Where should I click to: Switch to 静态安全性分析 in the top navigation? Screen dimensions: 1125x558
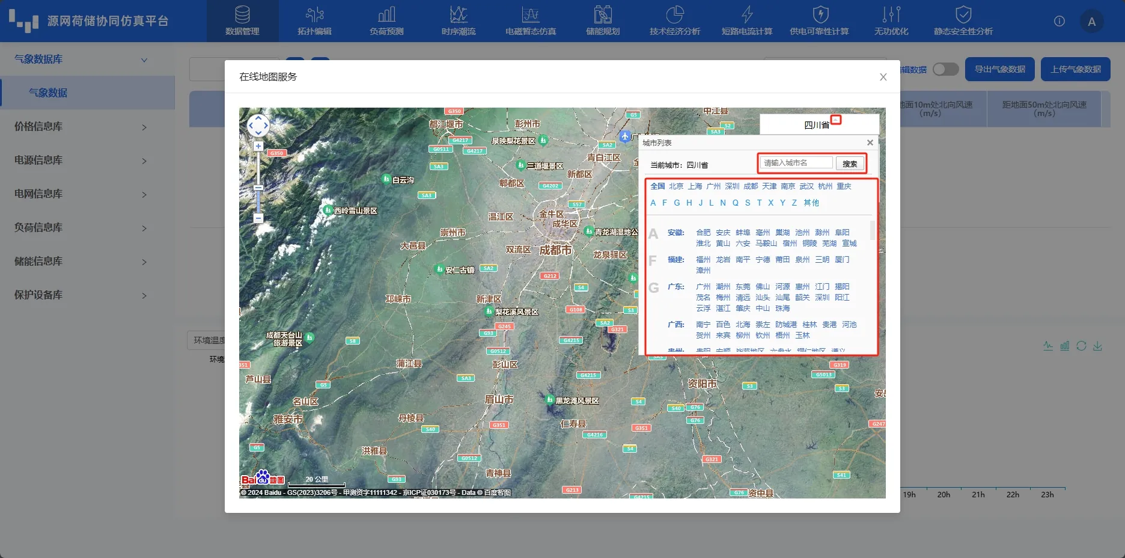point(963,21)
